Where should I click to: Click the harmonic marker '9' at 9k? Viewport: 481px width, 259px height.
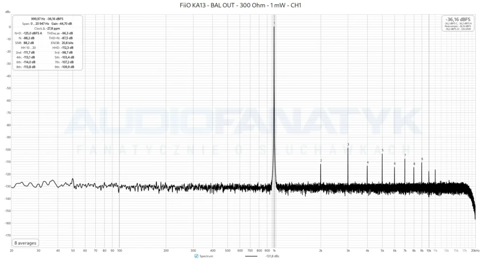(x=422, y=159)
